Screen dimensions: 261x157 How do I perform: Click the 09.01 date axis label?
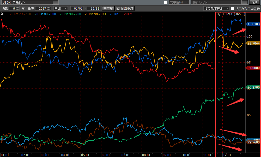click(x=167, y=155)
